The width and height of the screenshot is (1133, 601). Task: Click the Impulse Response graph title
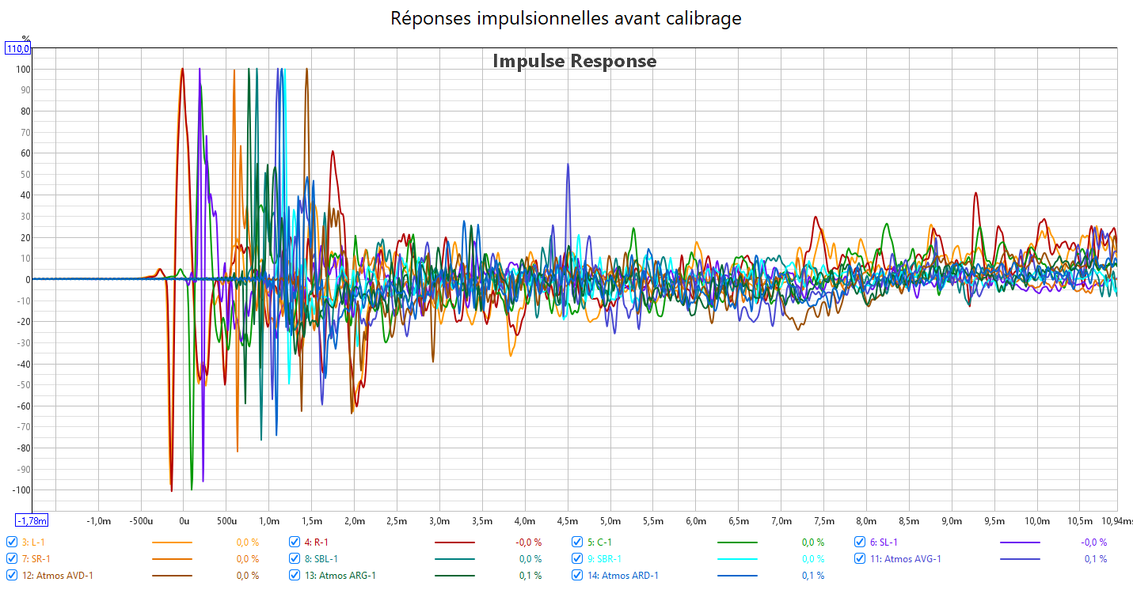pyautogui.click(x=574, y=61)
